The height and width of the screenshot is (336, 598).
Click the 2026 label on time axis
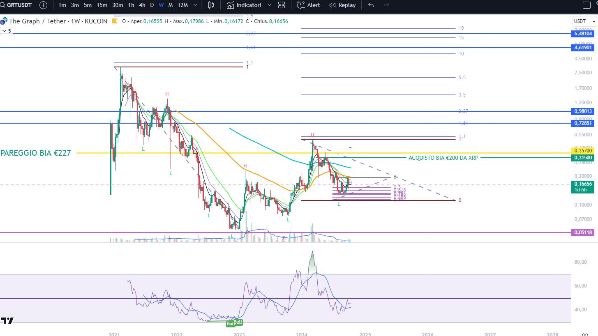pyautogui.click(x=427, y=335)
